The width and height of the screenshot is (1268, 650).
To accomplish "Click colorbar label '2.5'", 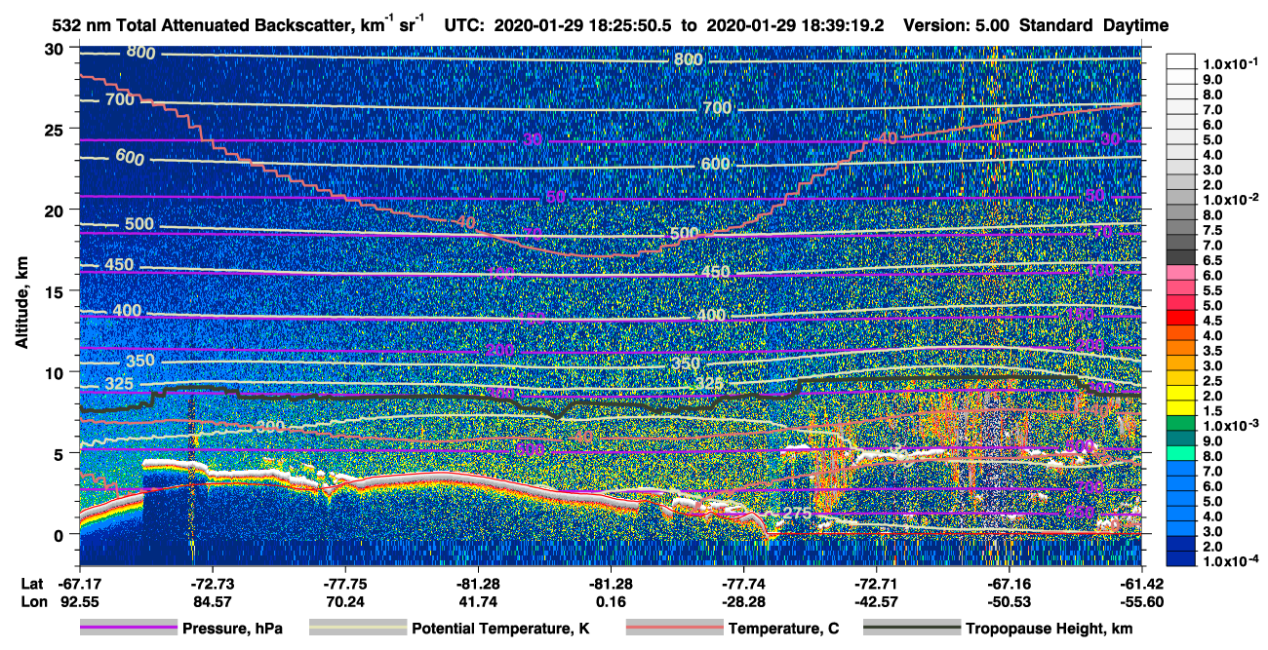I will pos(1212,381).
